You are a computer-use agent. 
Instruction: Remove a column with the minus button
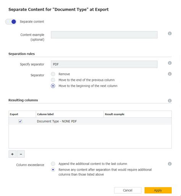coord(21,154)
